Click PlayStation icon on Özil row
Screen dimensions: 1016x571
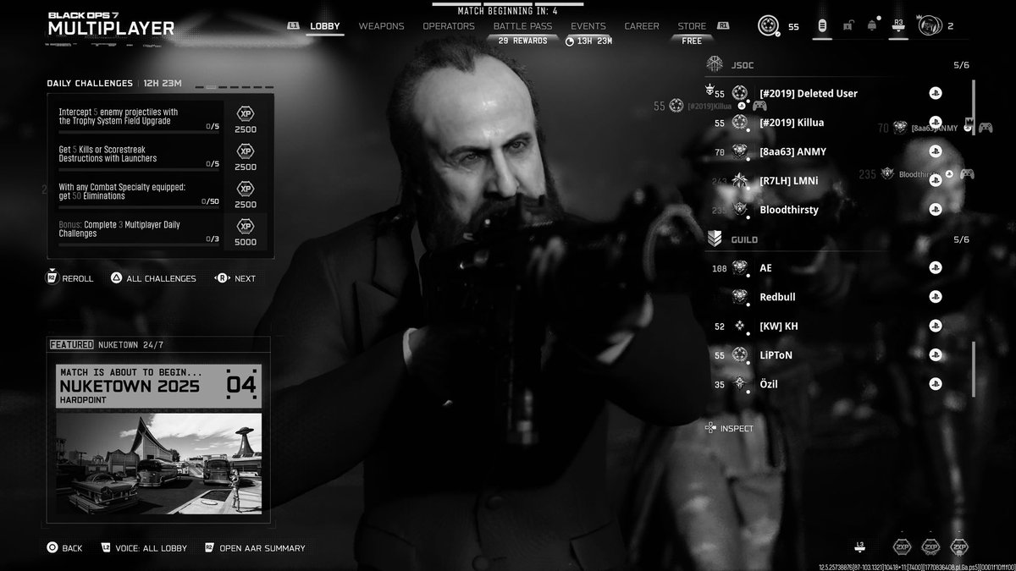pyautogui.click(x=935, y=384)
